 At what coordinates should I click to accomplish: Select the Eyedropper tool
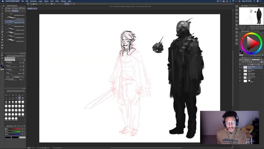click(2, 24)
